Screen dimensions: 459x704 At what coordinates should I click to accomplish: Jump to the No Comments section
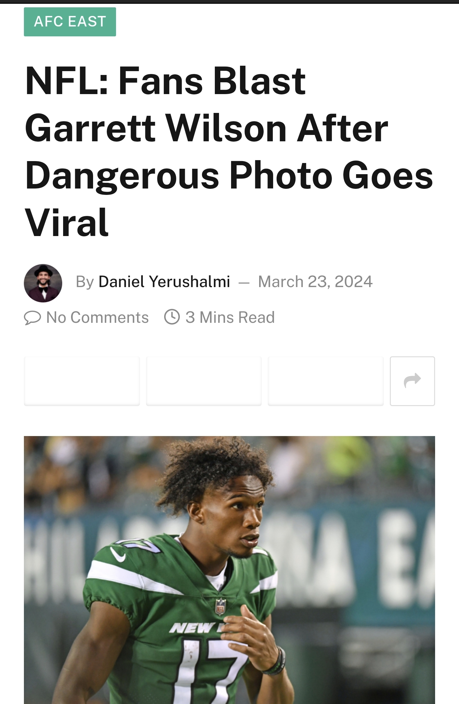(98, 317)
